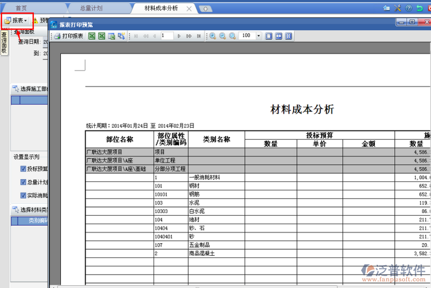The height and width of the screenshot is (288, 431).
Task: Toggle the 总量计划 display column checkbox
Action: tap(23, 182)
